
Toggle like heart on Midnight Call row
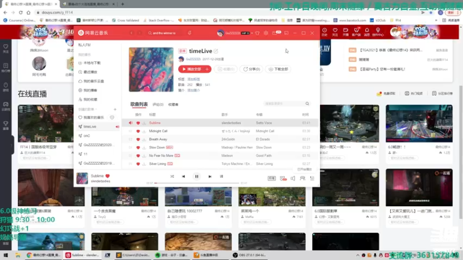click(x=138, y=131)
